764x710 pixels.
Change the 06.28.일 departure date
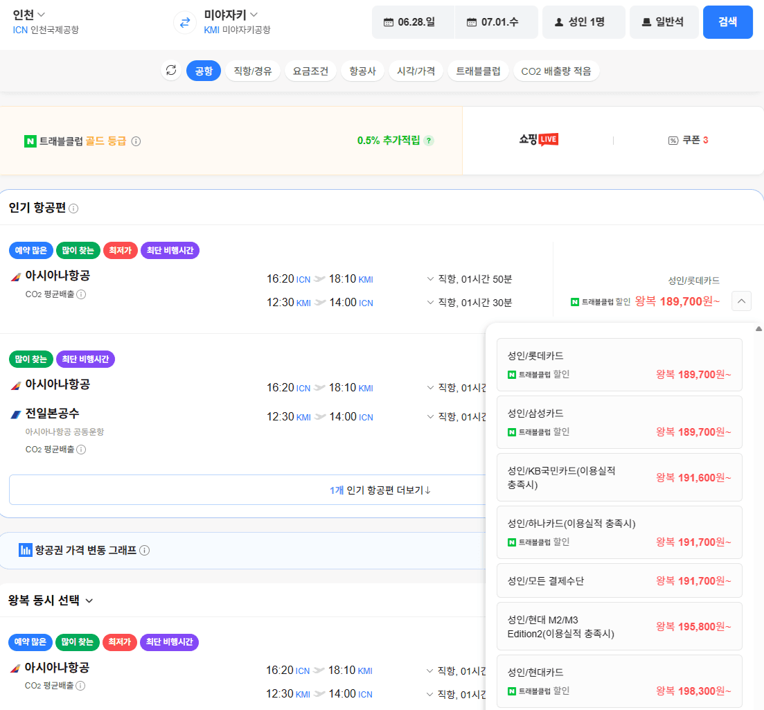click(x=414, y=22)
